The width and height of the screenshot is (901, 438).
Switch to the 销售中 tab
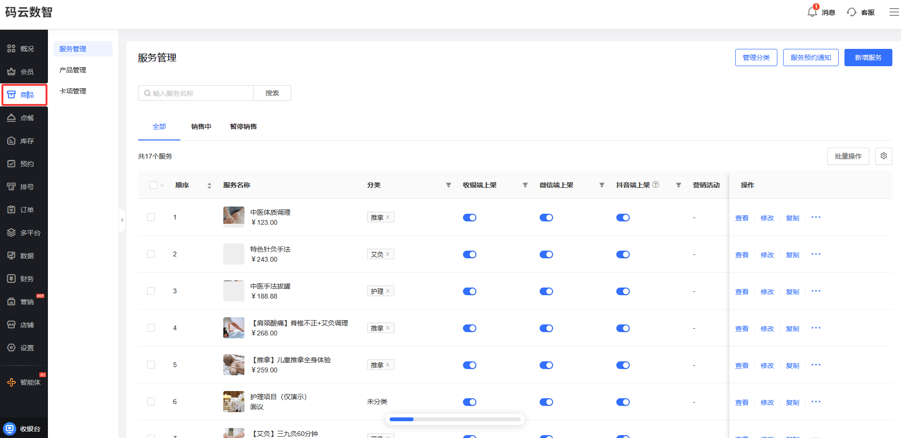pos(201,127)
